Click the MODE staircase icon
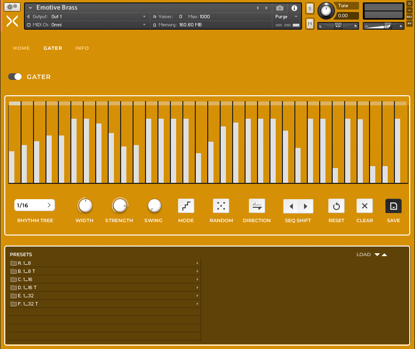Viewport: 415px width, 349px height. point(186,206)
